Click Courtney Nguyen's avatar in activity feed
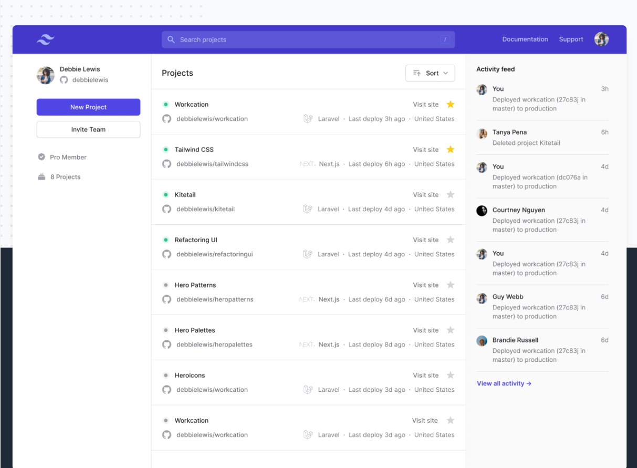This screenshot has height=468, width=637. click(x=482, y=211)
